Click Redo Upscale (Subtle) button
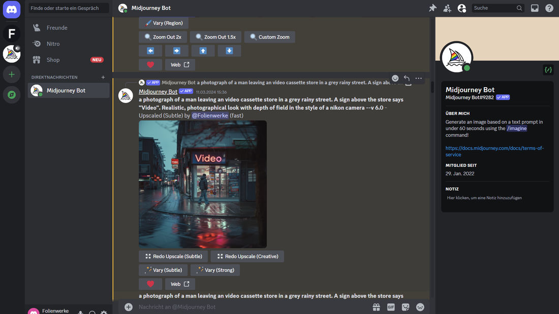 click(x=173, y=256)
